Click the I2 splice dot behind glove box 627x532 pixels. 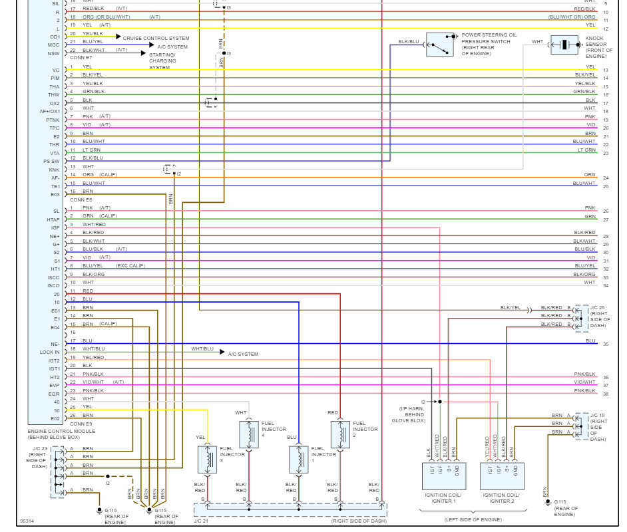[440, 402]
